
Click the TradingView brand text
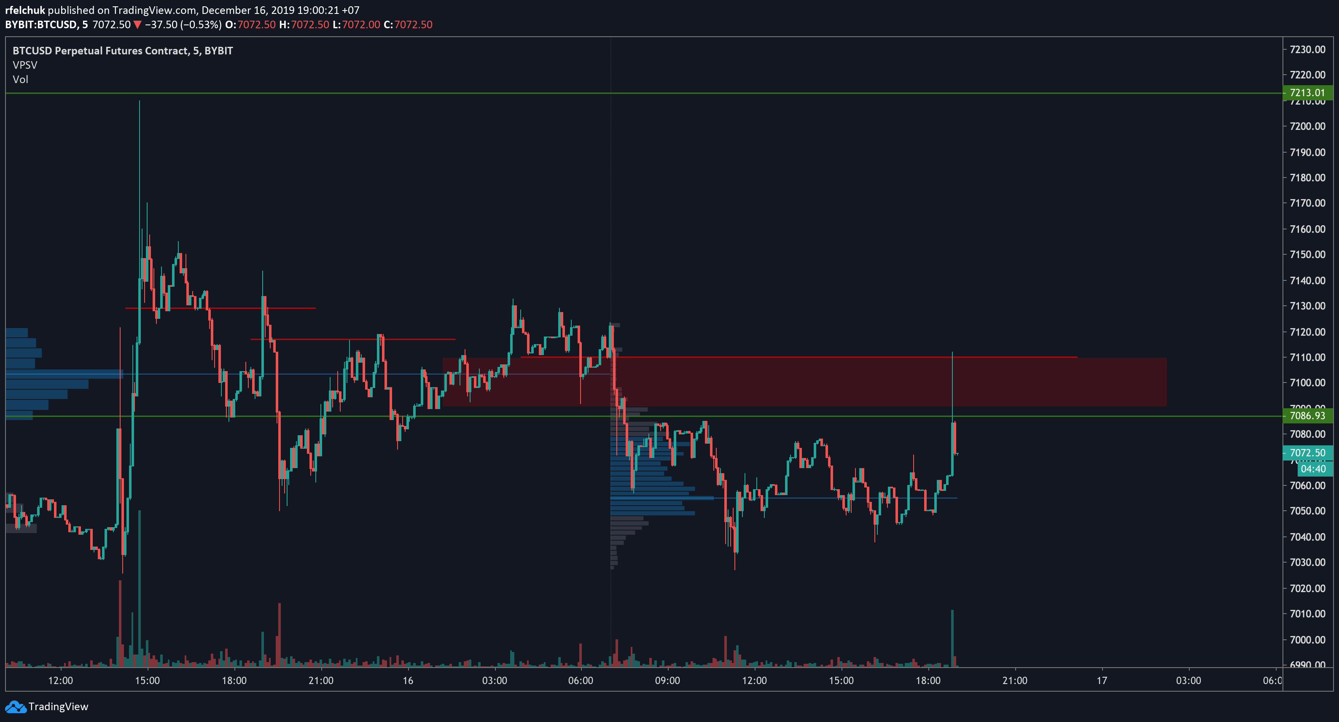point(58,706)
